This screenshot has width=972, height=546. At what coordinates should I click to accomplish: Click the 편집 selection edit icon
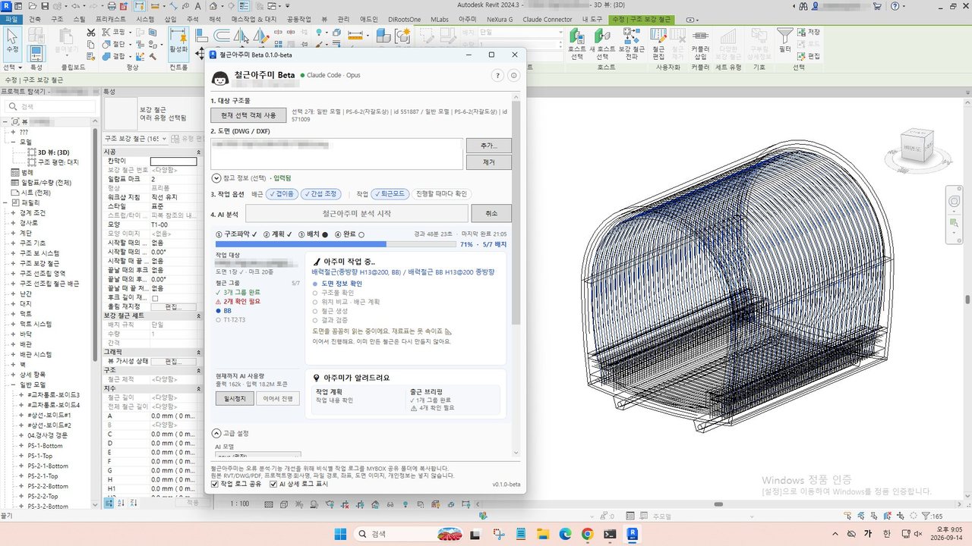809,56
